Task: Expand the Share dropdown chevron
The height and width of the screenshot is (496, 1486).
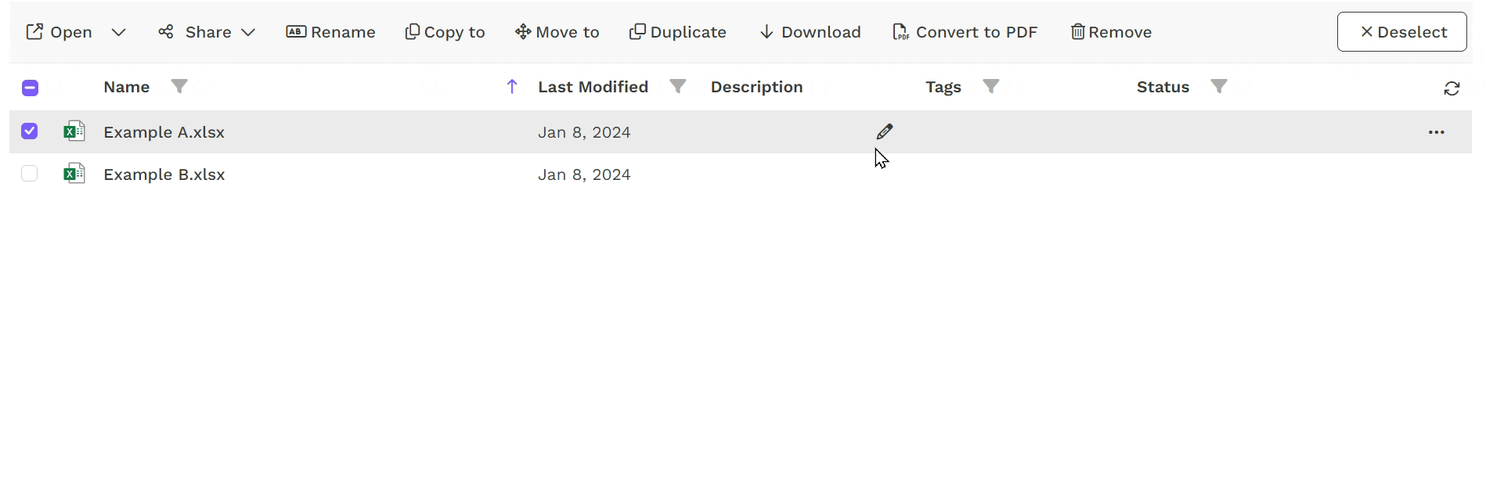Action: click(248, 33)
